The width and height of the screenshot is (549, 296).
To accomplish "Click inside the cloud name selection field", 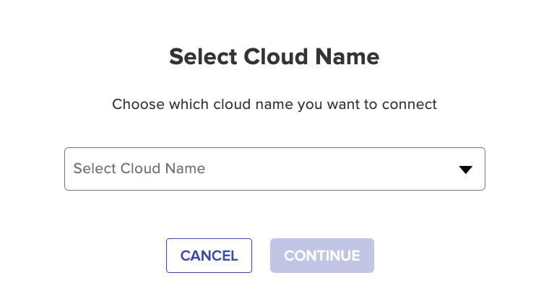I will pos(274,169).
